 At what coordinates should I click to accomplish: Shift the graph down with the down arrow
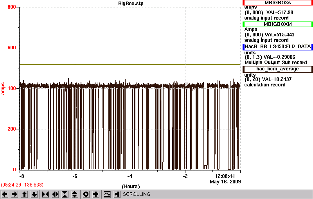click(x=34, y=194)
